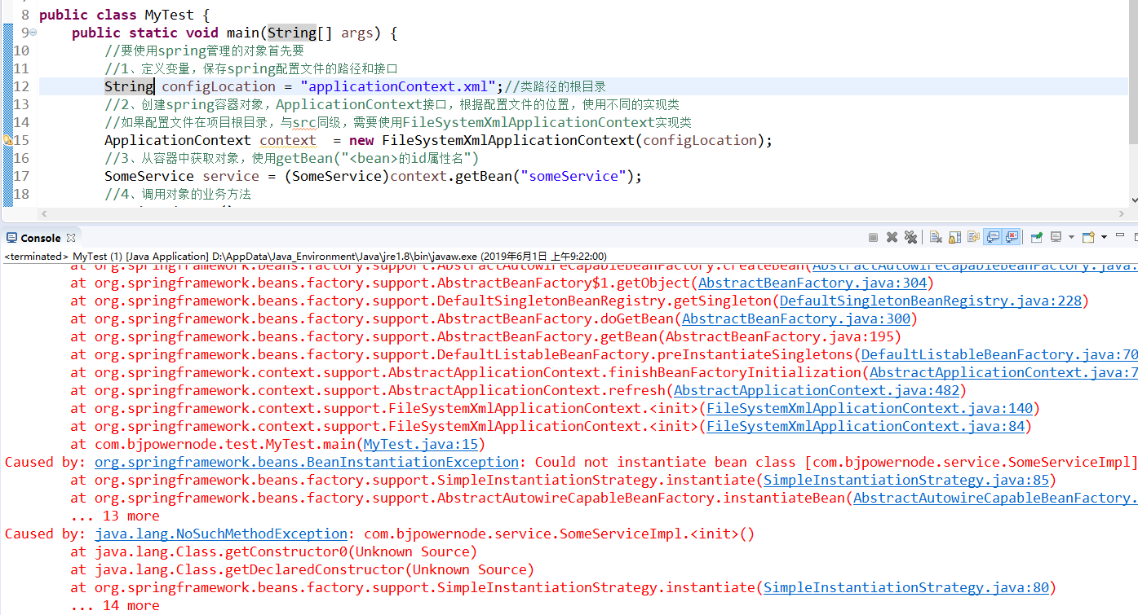Click the "... 14 more" trace line
The width and height of the screenshot is (1138, 615).
[115, 605]
